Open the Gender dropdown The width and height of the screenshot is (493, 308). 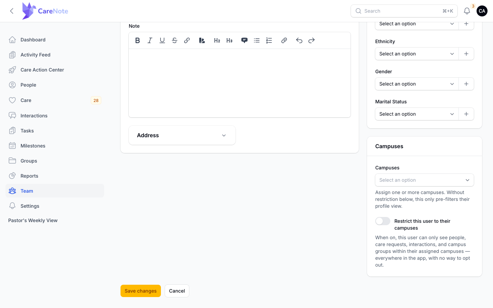[417, 84]
